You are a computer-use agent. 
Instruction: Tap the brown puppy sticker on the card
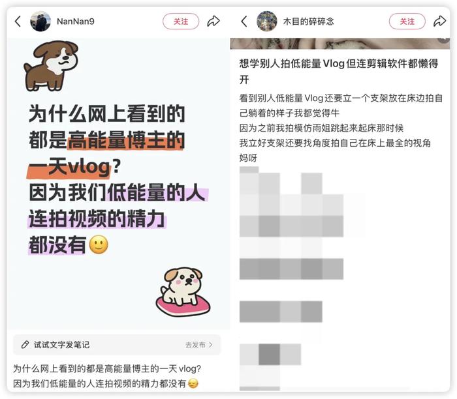(x=51, y=66)
